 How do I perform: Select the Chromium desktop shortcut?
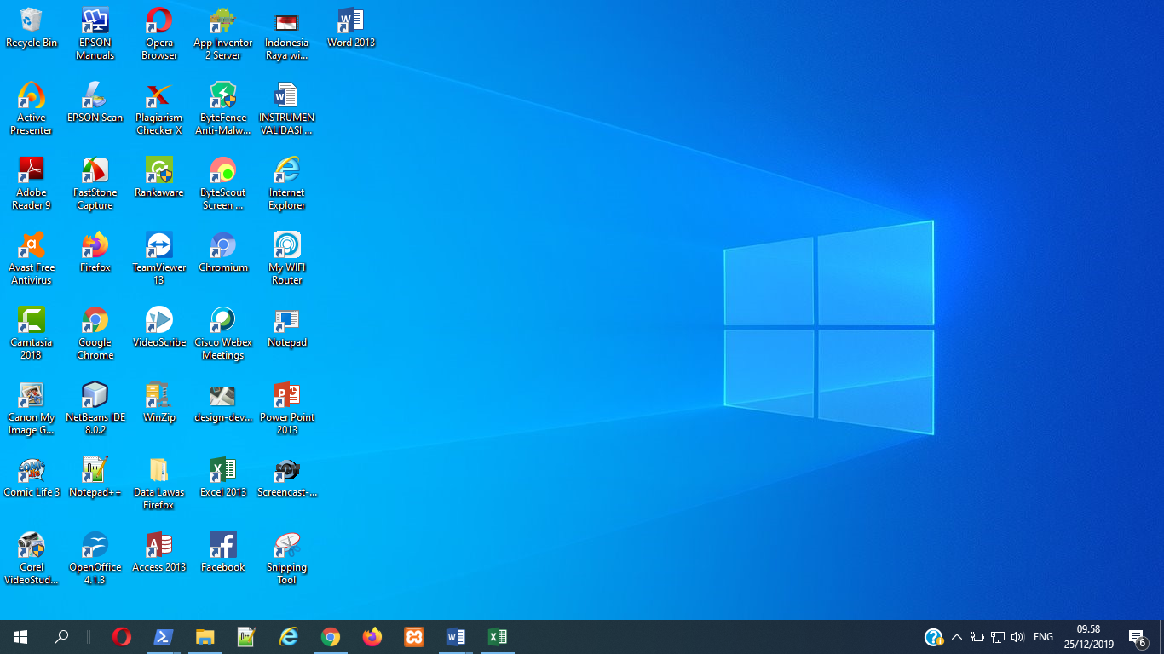[x=223, y=252]
